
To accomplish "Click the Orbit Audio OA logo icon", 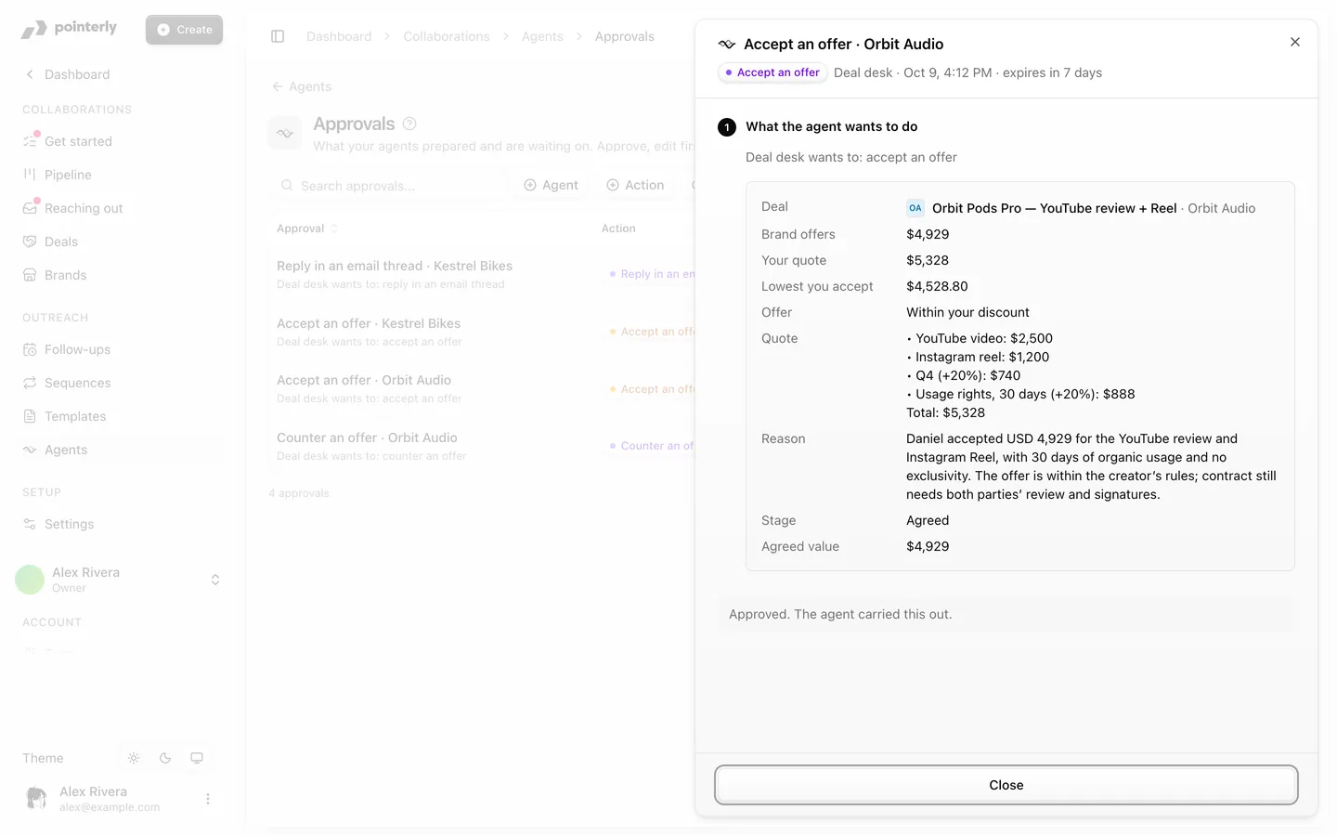I will coord(915,208).
